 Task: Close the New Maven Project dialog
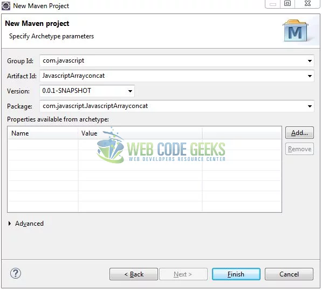click(x=307, y=3)
